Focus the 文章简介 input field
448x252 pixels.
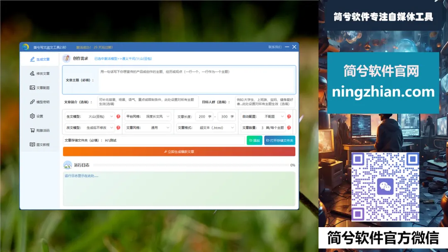[x=148, y=102]
